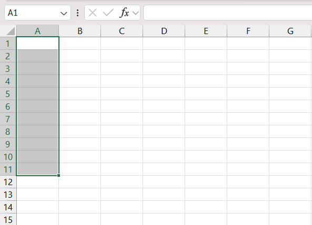Select row 2 header
312x225 pixels.
point(8,56)
